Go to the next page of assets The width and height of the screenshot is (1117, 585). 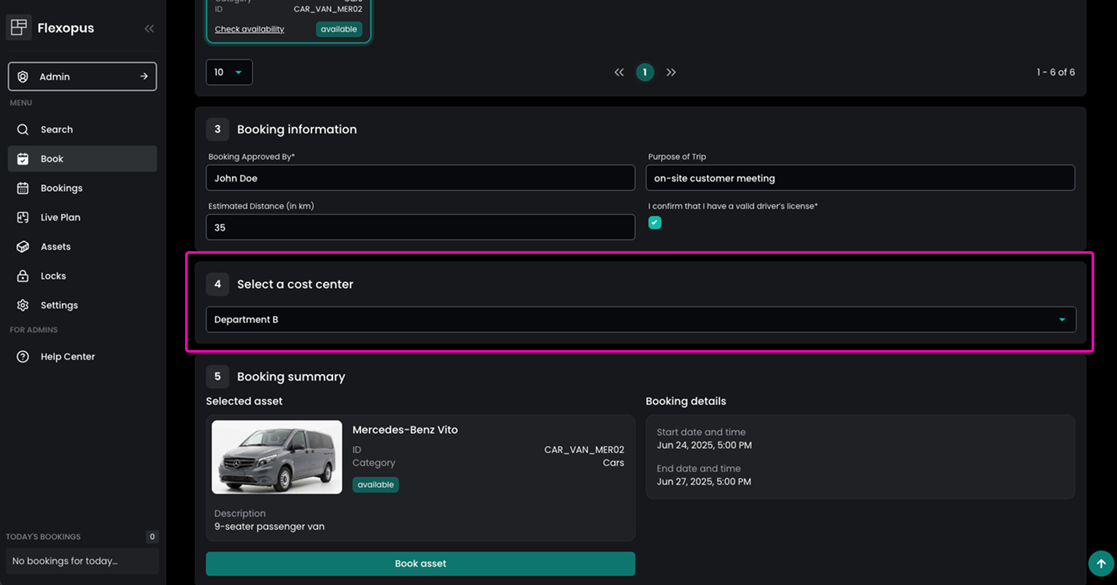671,72
